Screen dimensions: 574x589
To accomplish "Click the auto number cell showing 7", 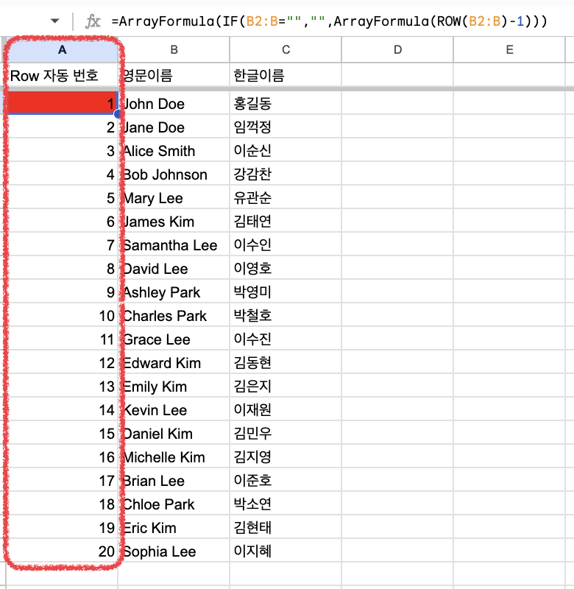I will pyautogui.click(x=63, y=245).
